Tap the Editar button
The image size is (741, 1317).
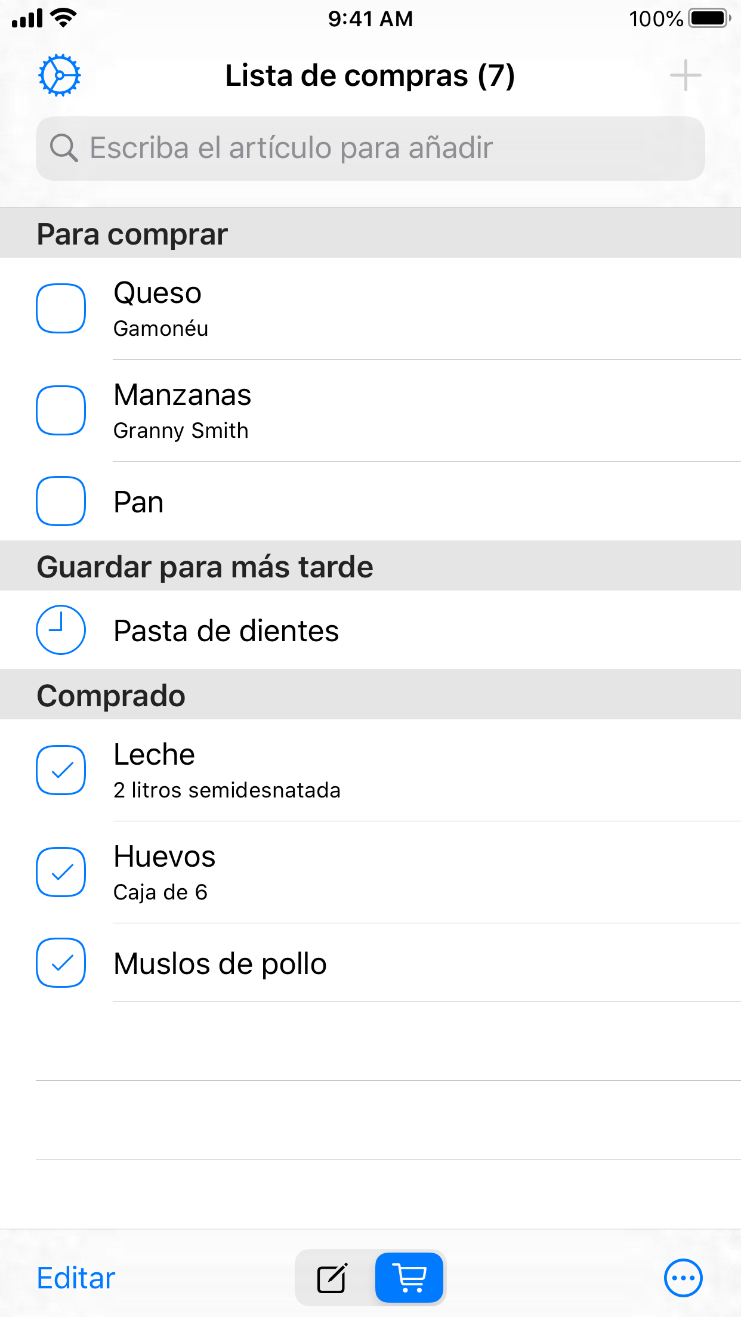(76, 1278)
